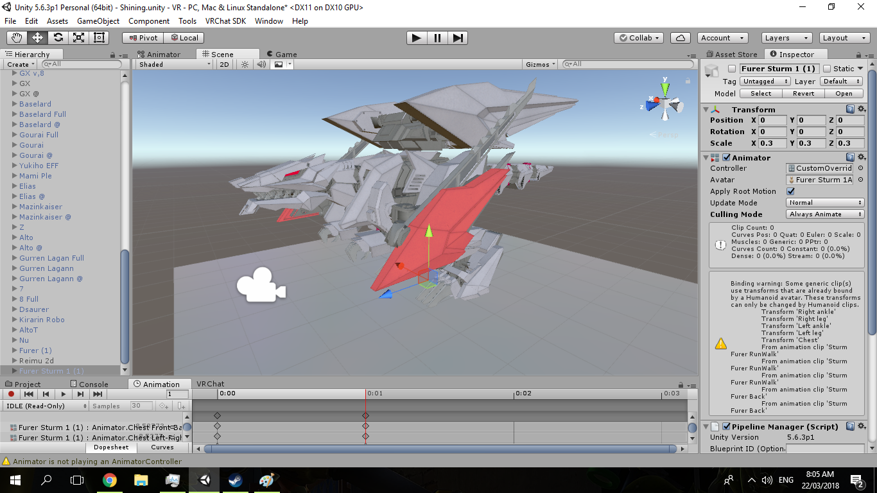The height and width of the screenshot is (493, 877).
Task: Click the Add Keyframe button
Action: [x=164, y=406]
